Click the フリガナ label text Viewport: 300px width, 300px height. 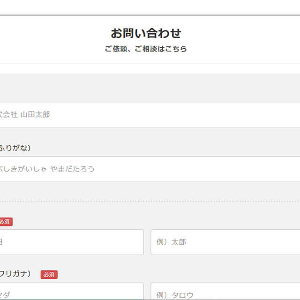[15, 274]
